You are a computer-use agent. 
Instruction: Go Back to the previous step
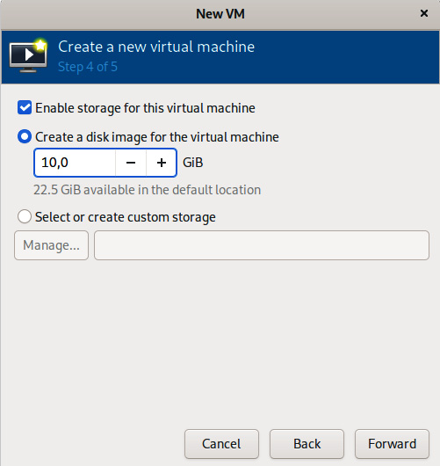pos(307,444)
